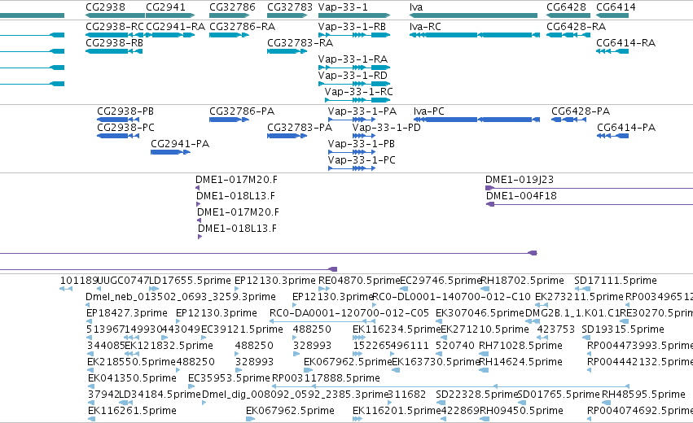
Task: Select EST EK307046.5prime label
Action: [480, 313]
